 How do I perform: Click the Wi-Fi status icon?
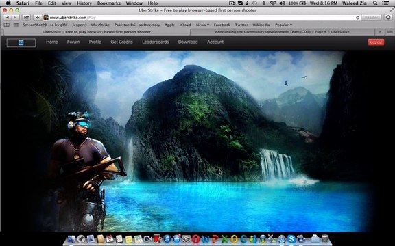(273, 3)
